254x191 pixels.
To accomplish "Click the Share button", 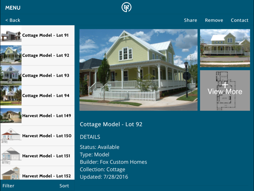I will click(x=190, y=20).
